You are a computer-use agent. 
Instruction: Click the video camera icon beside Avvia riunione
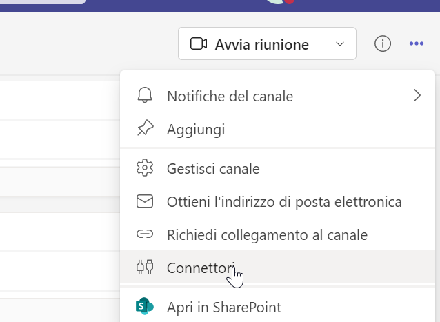coord(199,43)
